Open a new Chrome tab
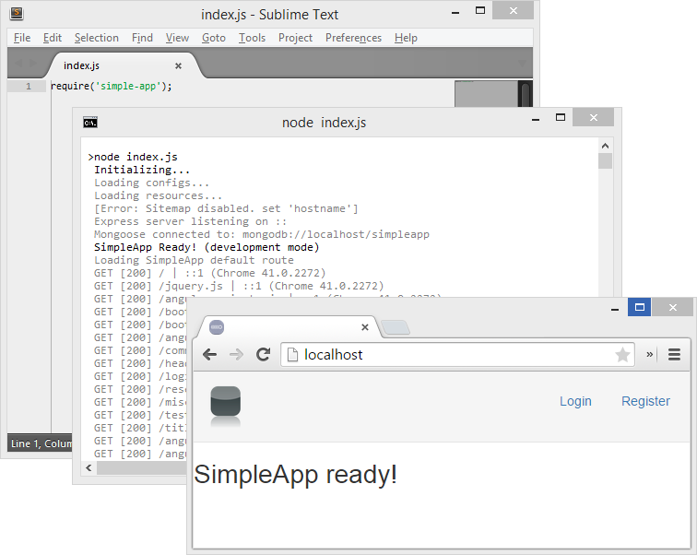This screenshot has width=697, height=555. pos(396,327)
